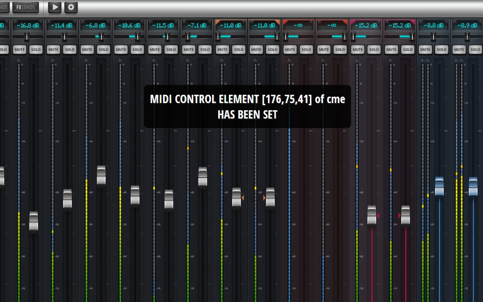Solo the -8.8 dB channel

tap(441, 49)
